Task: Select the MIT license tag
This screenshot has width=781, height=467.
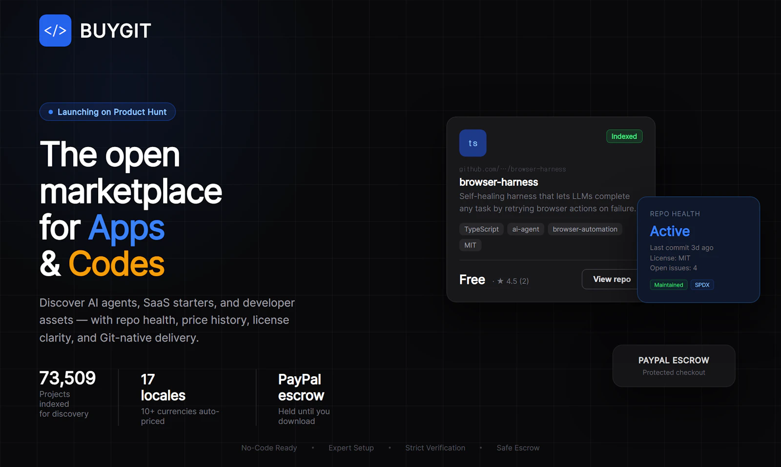Action: [x=470, y=245]
